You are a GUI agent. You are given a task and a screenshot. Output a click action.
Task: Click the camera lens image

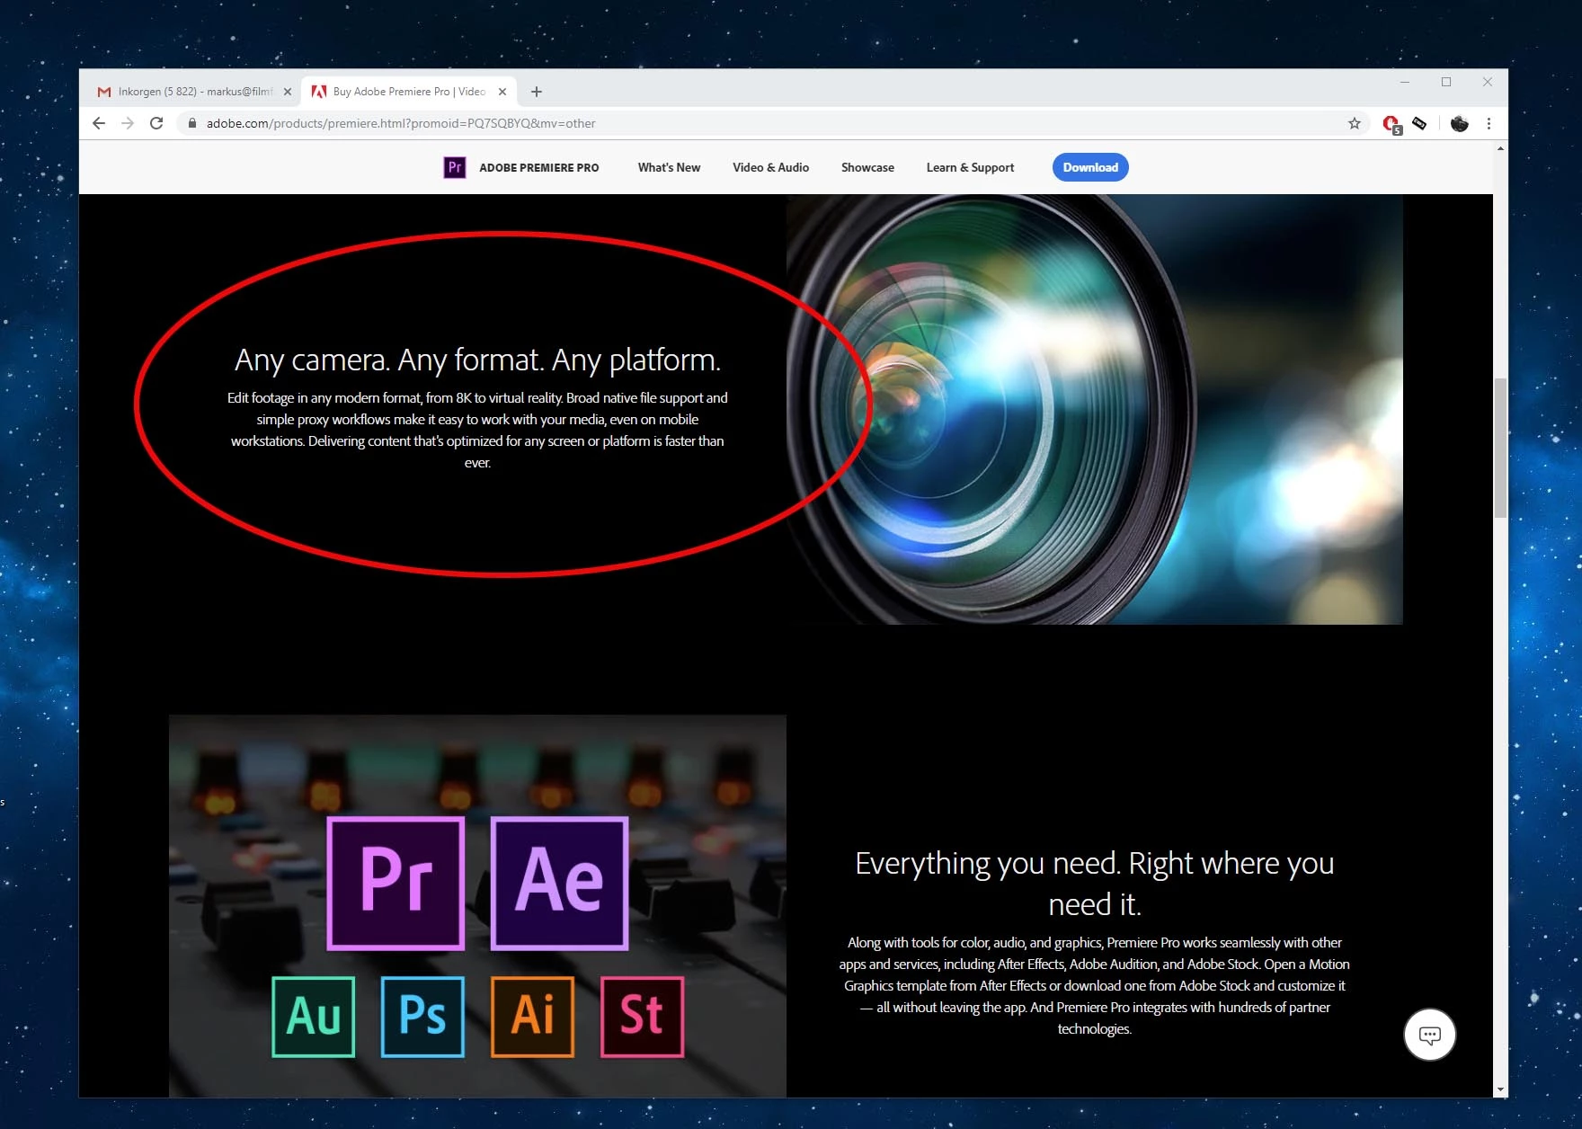coord(1094,409)
